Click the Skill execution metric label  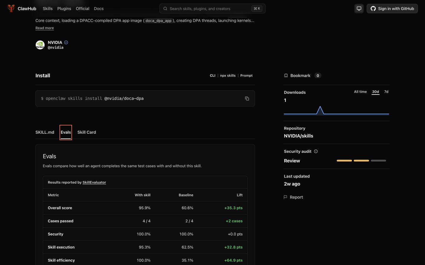click(x=61, y=247)
